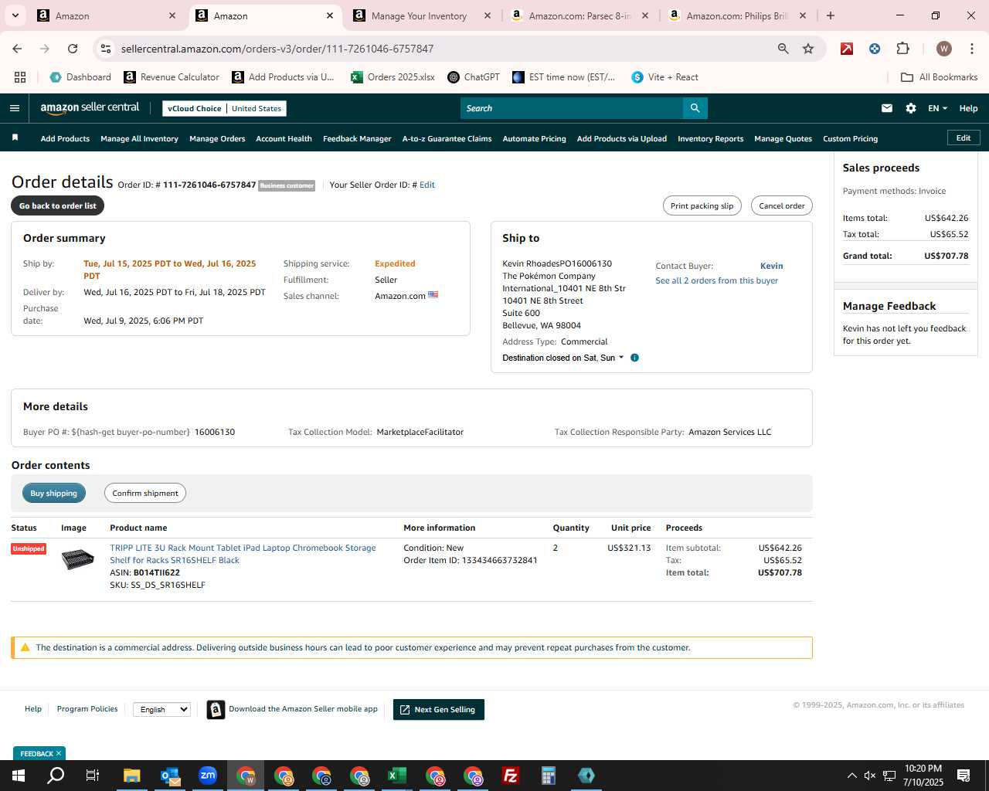989x791 pixels.
Task: Click the Confirm shipment button
Action: tap(145, 493)
